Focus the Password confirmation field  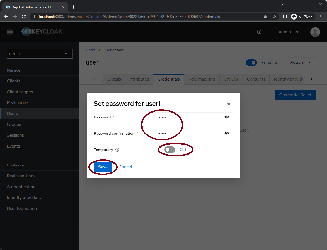(x=187, y=133)
